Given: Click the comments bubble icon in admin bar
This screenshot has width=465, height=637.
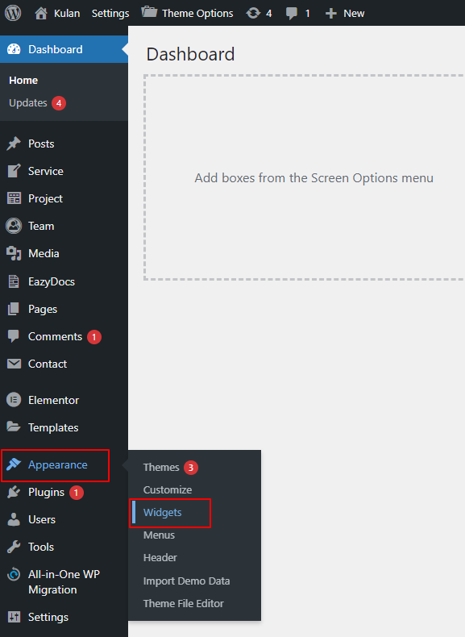Looking at the screenshot, I should pyautogui.click(x=291, y=14).
